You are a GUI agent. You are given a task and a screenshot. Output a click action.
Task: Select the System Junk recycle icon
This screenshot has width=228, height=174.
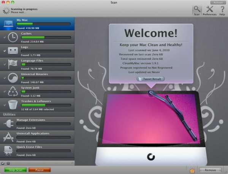pyautogui.click(x=13, y=91)
